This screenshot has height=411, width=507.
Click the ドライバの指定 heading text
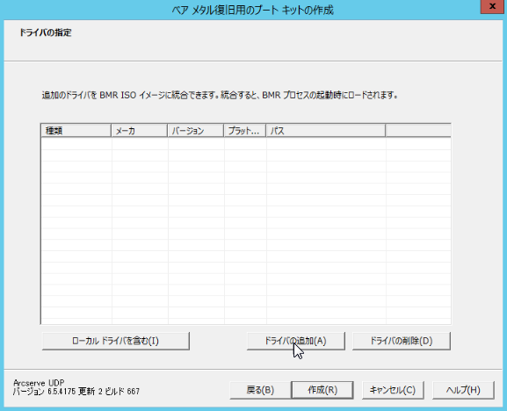click(46, 32)
